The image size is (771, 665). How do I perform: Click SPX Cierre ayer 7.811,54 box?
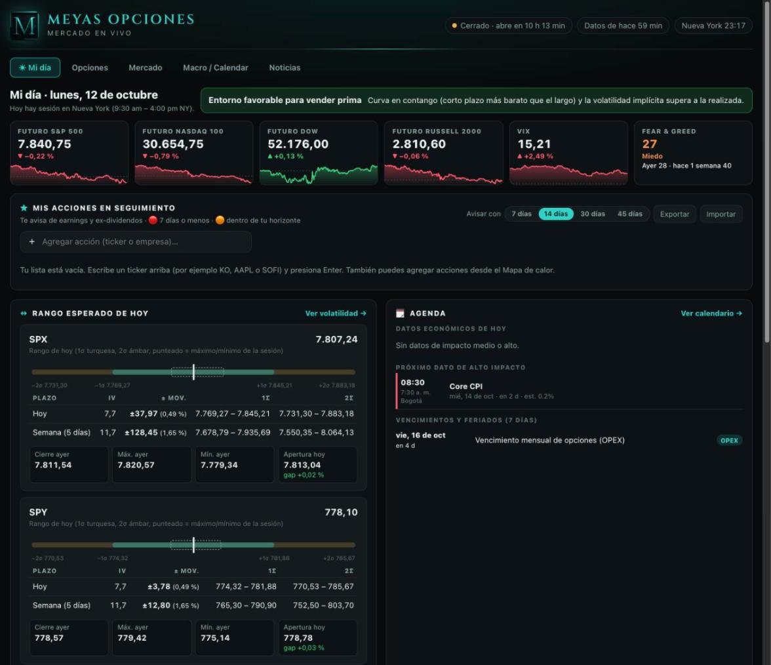[69, 464]
